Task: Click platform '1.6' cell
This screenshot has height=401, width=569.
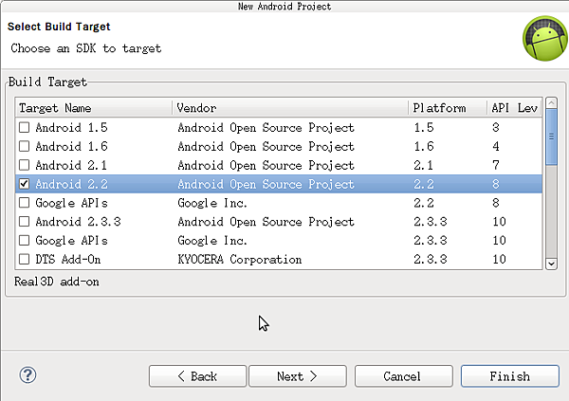Action: tap(424, 146)
